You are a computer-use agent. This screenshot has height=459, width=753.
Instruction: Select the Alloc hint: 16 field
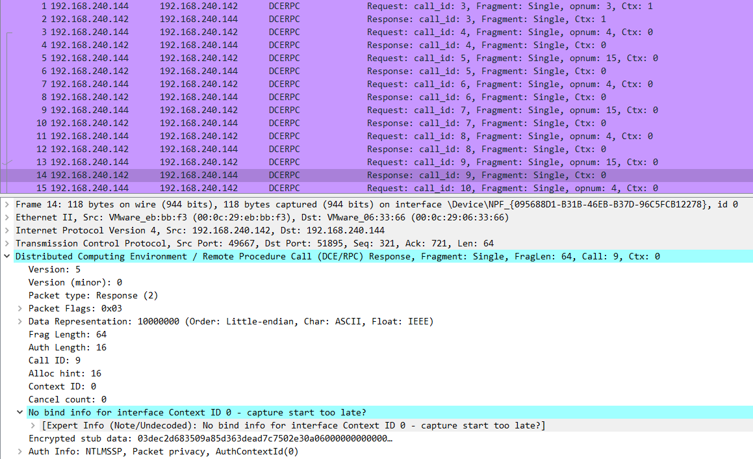point(64,373)
